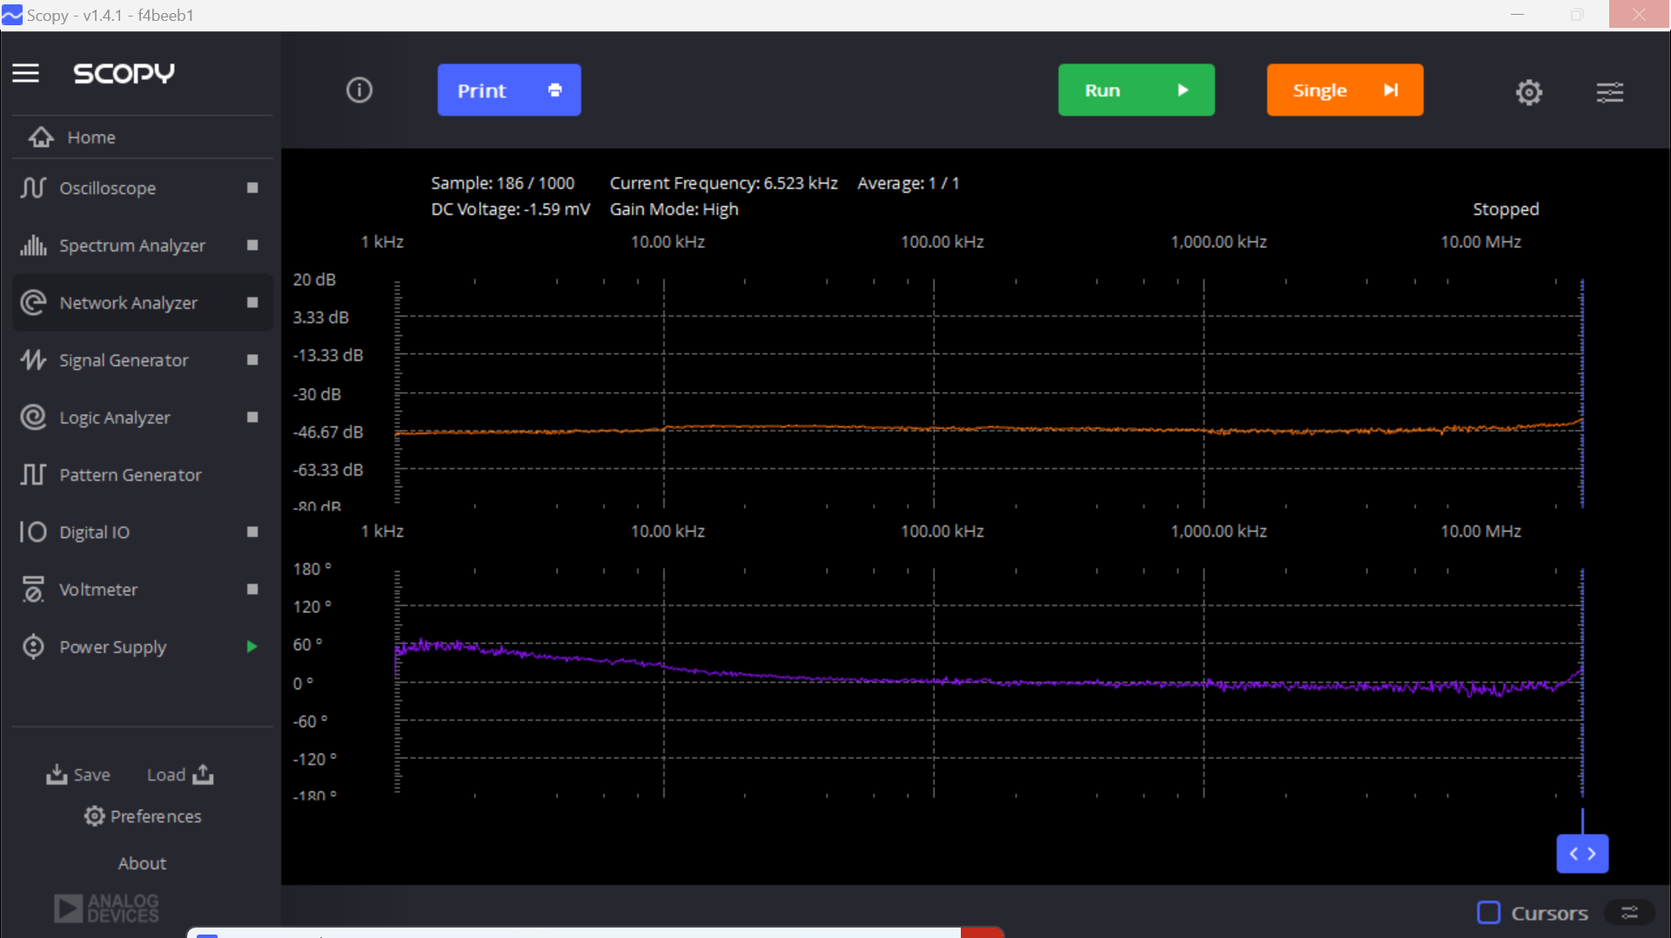Screen dimensions: 1671x938
Task: Click the Spectrum Analyzer bars icon
Action: click(33, 245)
